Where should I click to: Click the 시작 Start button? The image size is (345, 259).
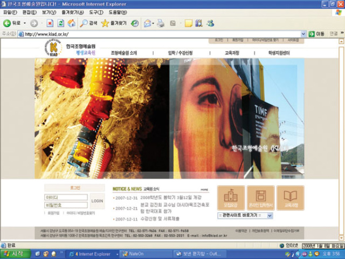(15, 254)
